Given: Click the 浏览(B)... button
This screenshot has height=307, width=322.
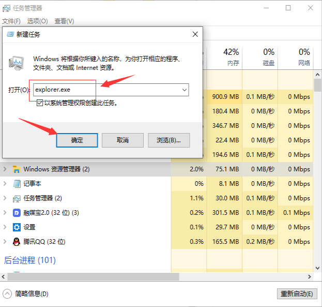Looking at the screenshot, I should point(169,140).
